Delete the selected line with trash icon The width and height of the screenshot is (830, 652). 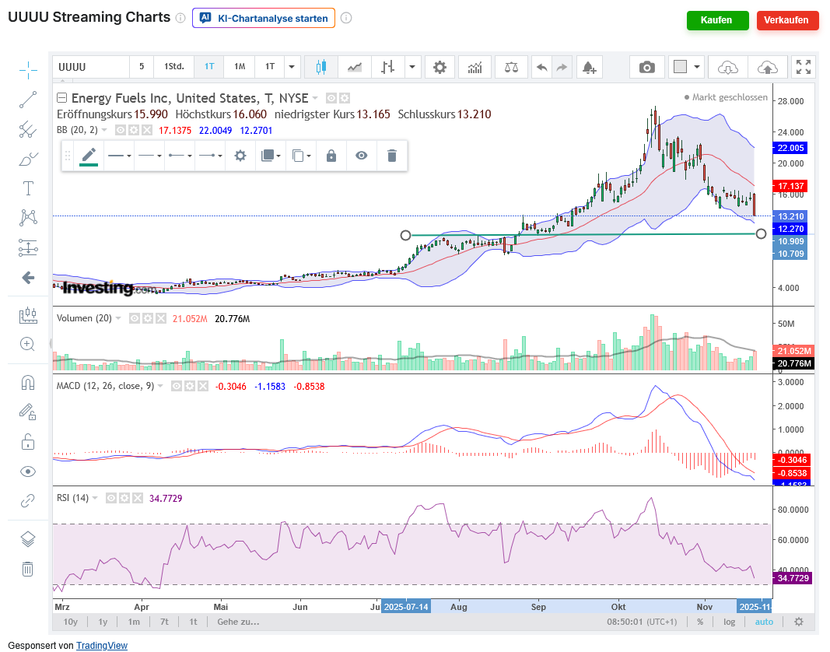(x=392, y=156)
